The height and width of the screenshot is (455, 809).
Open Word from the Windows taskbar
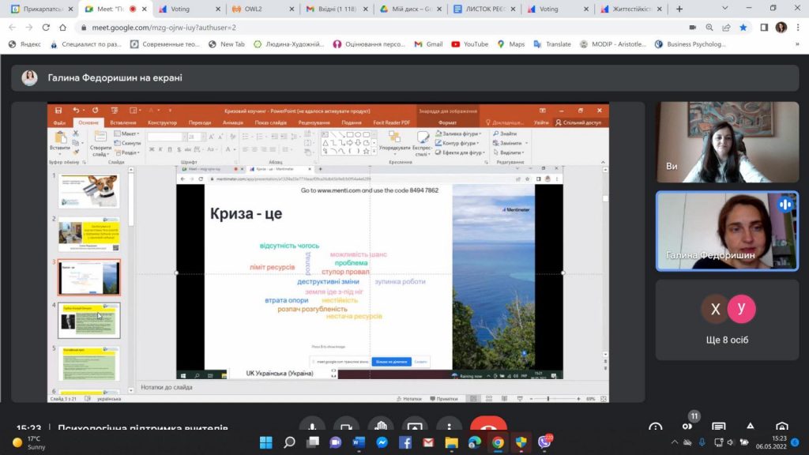tap(358, 442)
